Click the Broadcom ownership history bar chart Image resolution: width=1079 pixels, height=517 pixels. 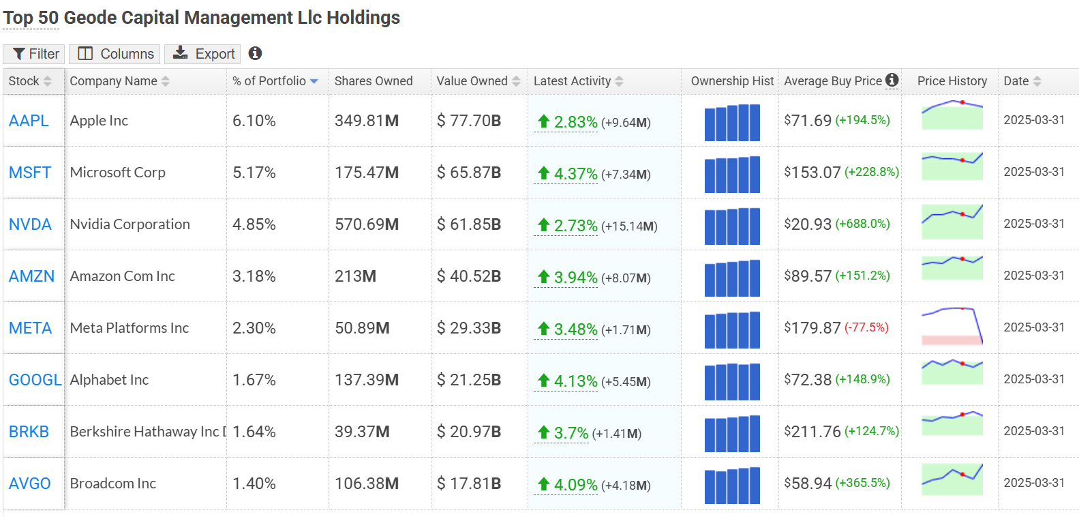pyautogui.click(x=732, y=486)
